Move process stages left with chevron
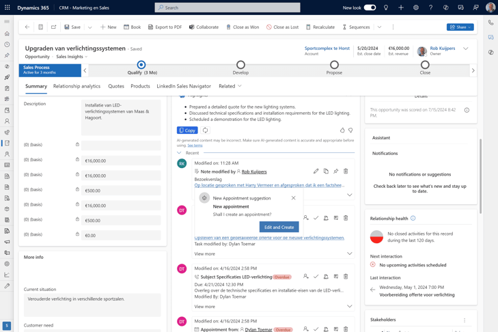The height and width of the screenshot is (332, 498). [85, 70]
